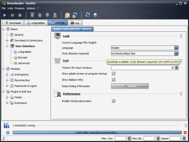Image resolution: width=189 pixels, height=142 pixels.
Task: Stop all downloads with Stop button
Action: pyautogui.click(x=20, y=15)
